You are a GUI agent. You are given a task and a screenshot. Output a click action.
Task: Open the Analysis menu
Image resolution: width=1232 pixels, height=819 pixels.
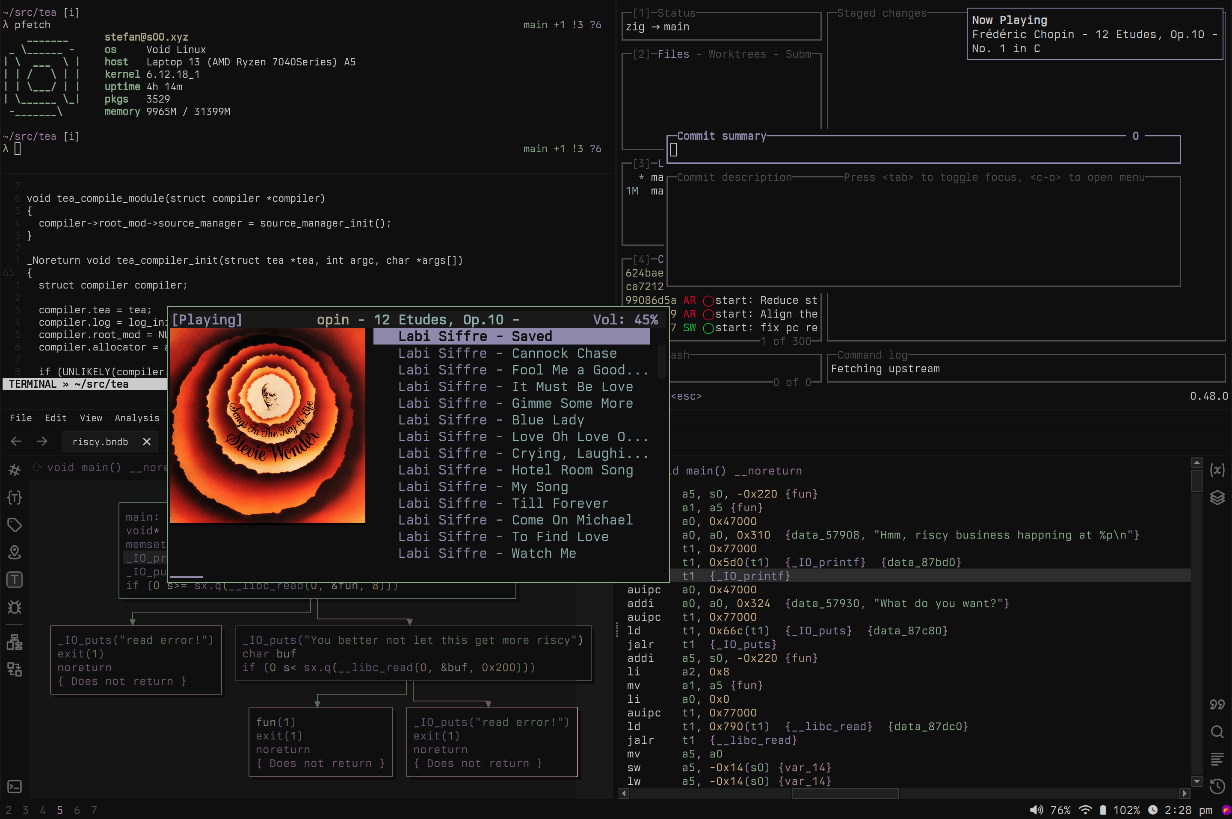137,418
